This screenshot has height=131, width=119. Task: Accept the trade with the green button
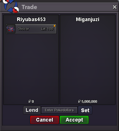click(x=74, y=120)
